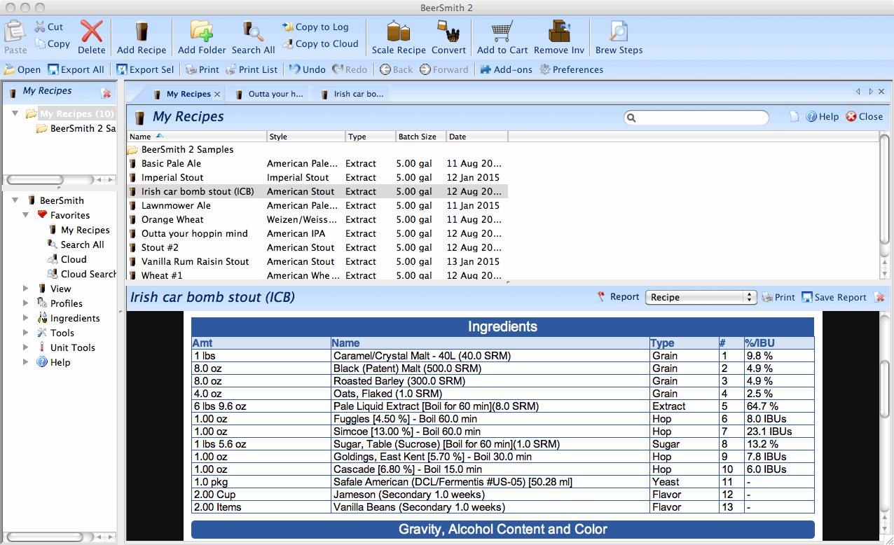Expand the Unit Tools tree node
Screen dimensions: 894x545
click(x=26, y=347)
